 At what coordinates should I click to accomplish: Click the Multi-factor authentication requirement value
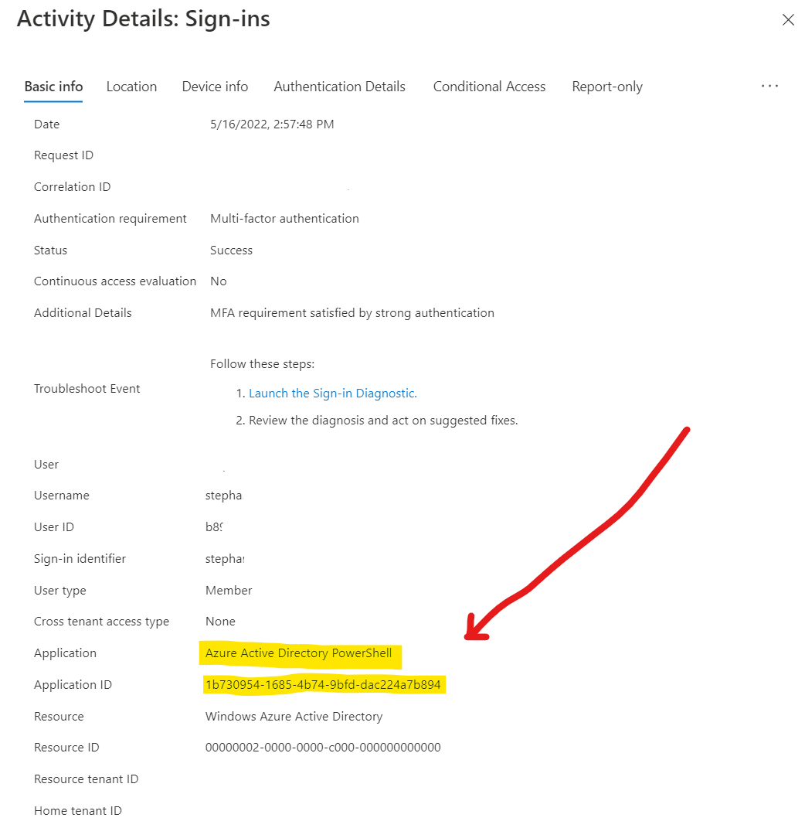click(x=284, y=218)
